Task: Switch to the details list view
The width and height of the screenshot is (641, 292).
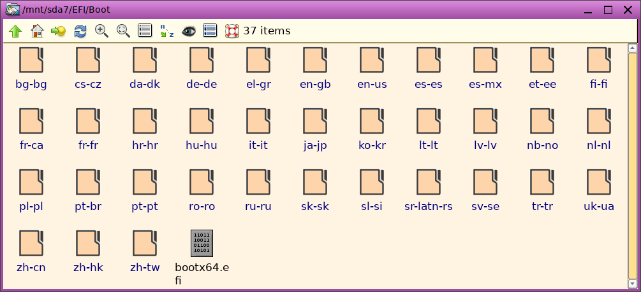Action: pyautogui.click(x=145, y=31)
